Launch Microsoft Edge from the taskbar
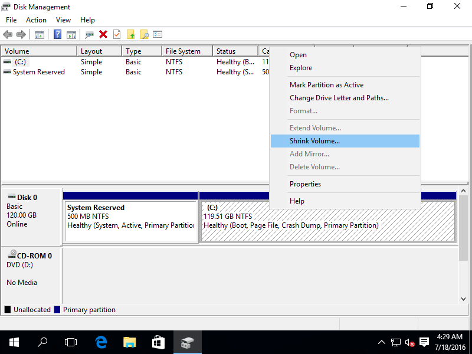 pyautogui.click(x=101, y=342)
